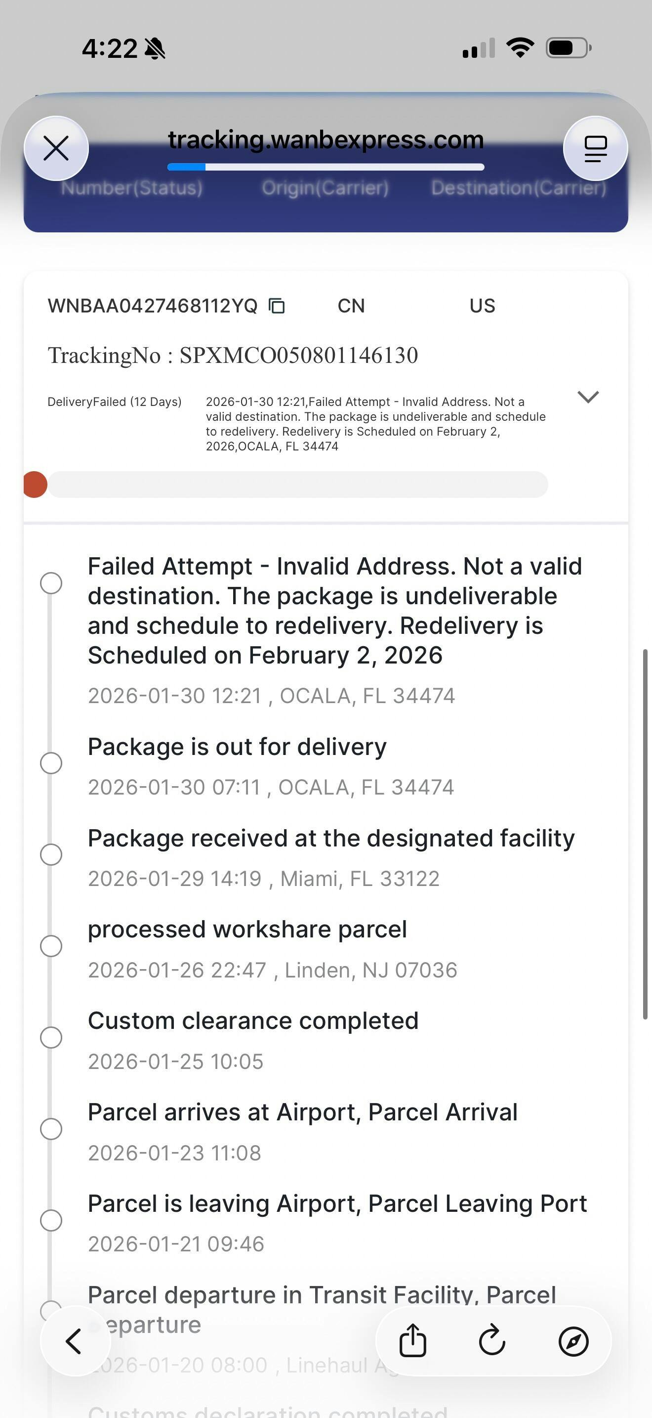Copy order number WNBAA0427468112YQ using the copy icon
Viewport: 652px width, 1418px height.
[277, 306]
